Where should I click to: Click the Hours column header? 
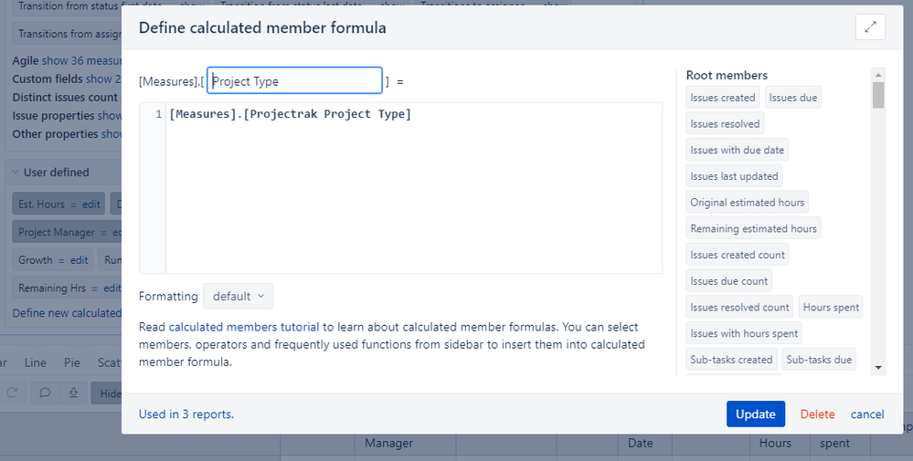point(775,443)
